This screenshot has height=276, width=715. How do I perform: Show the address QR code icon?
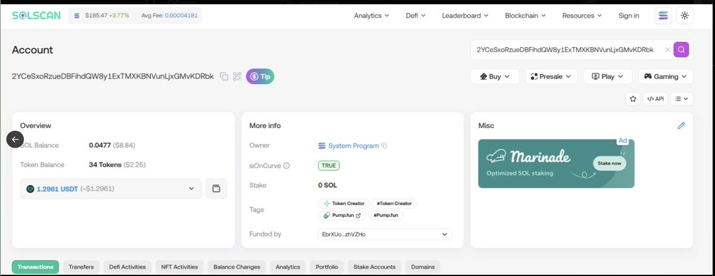[x=237, y=76]
